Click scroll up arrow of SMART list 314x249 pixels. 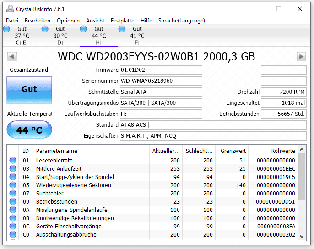tap(302, 149)
